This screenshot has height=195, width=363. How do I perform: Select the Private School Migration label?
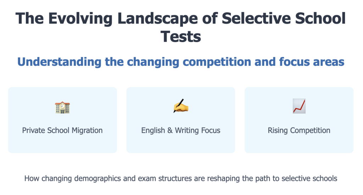62,130
